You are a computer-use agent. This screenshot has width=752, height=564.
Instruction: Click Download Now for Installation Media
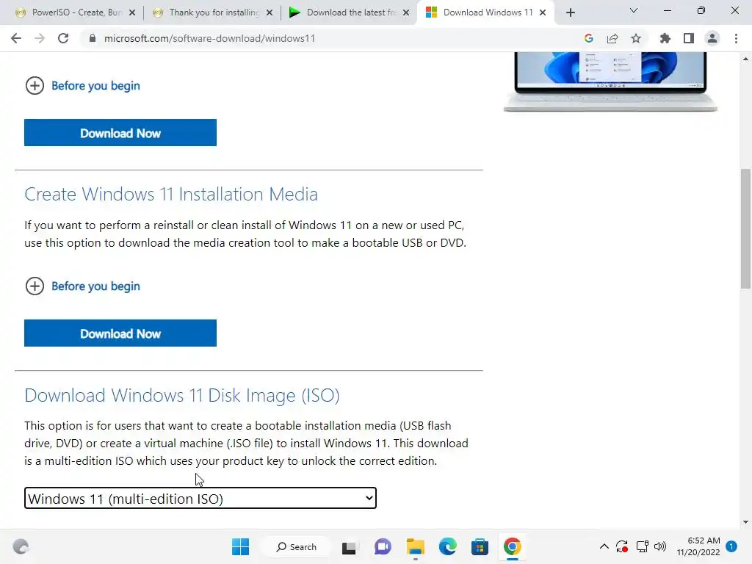coord(120,333)
